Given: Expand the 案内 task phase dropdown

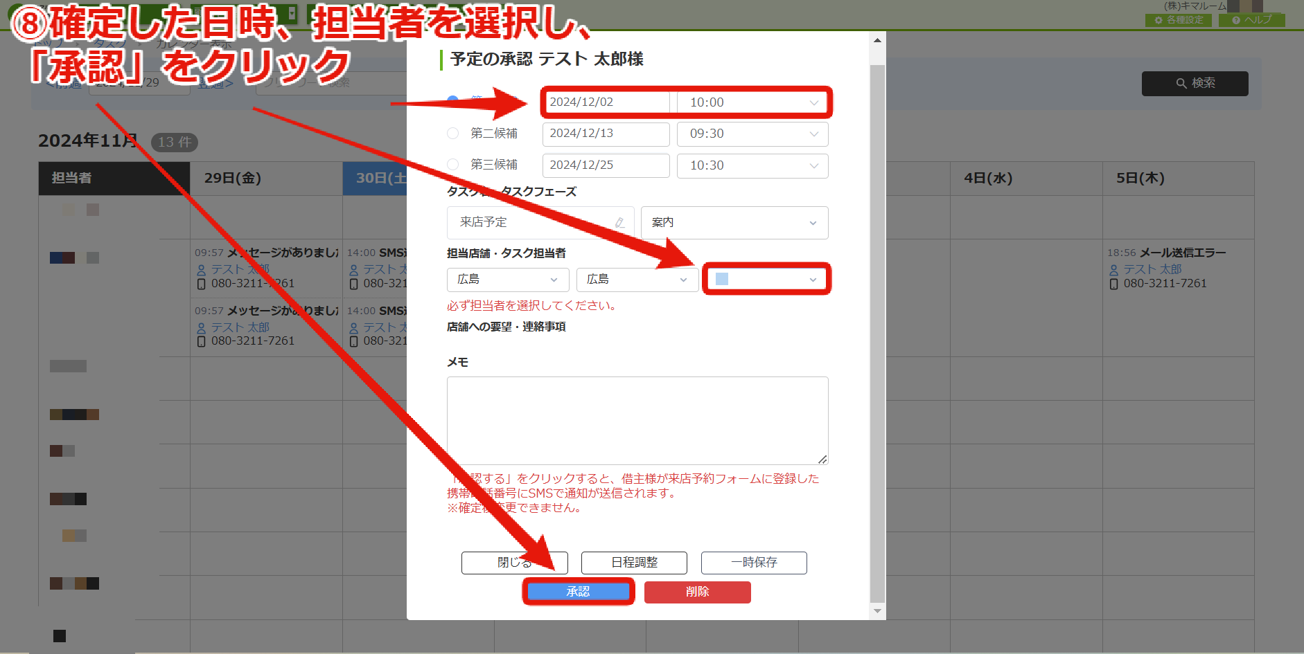Looking at the screenshot, I should (734, 222).
